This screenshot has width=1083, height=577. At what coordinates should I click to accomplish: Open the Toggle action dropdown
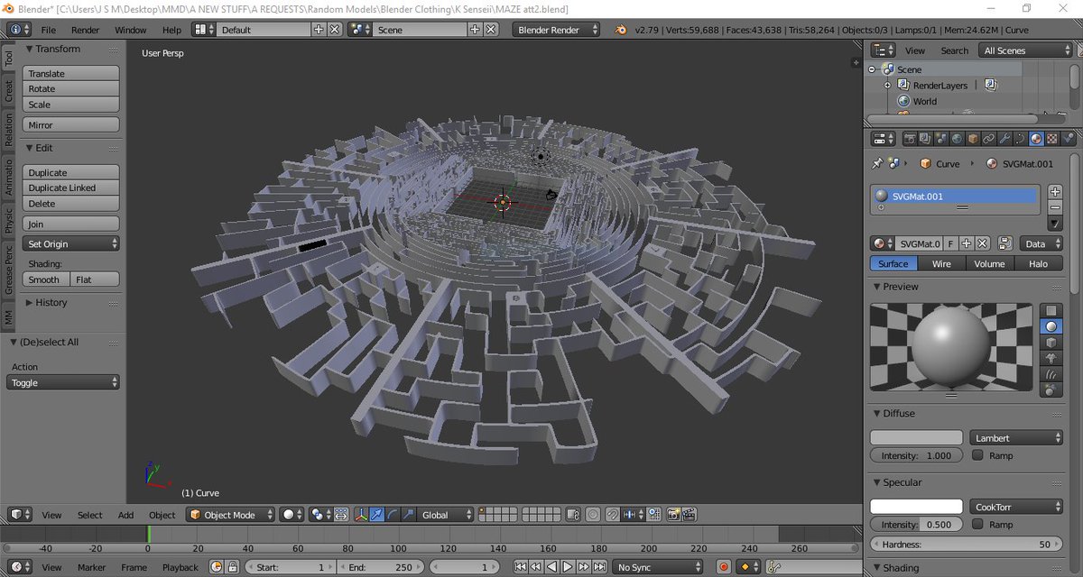[64, 382]
